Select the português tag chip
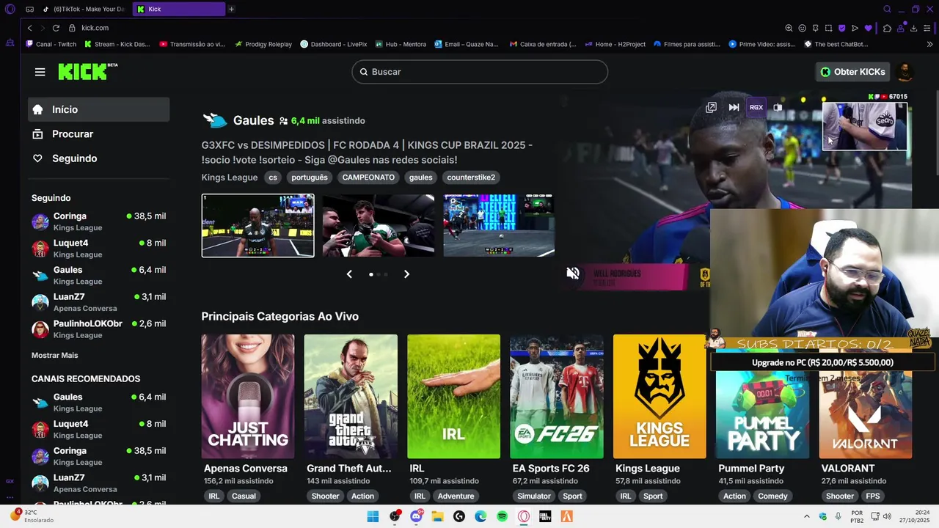 (x=310, y=177)
